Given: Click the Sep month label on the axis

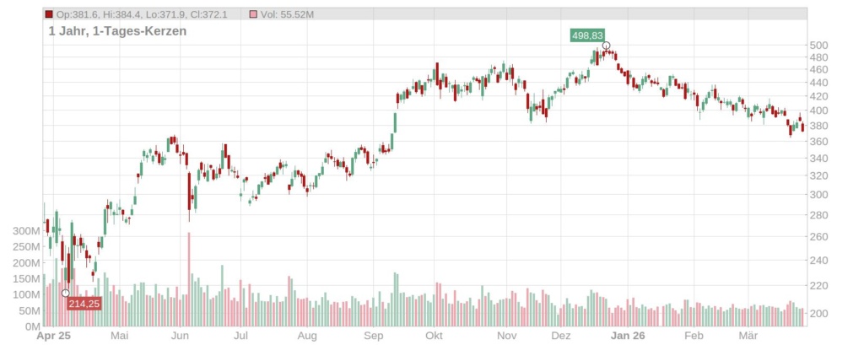Looking at the screenshot, I should 374,336.
